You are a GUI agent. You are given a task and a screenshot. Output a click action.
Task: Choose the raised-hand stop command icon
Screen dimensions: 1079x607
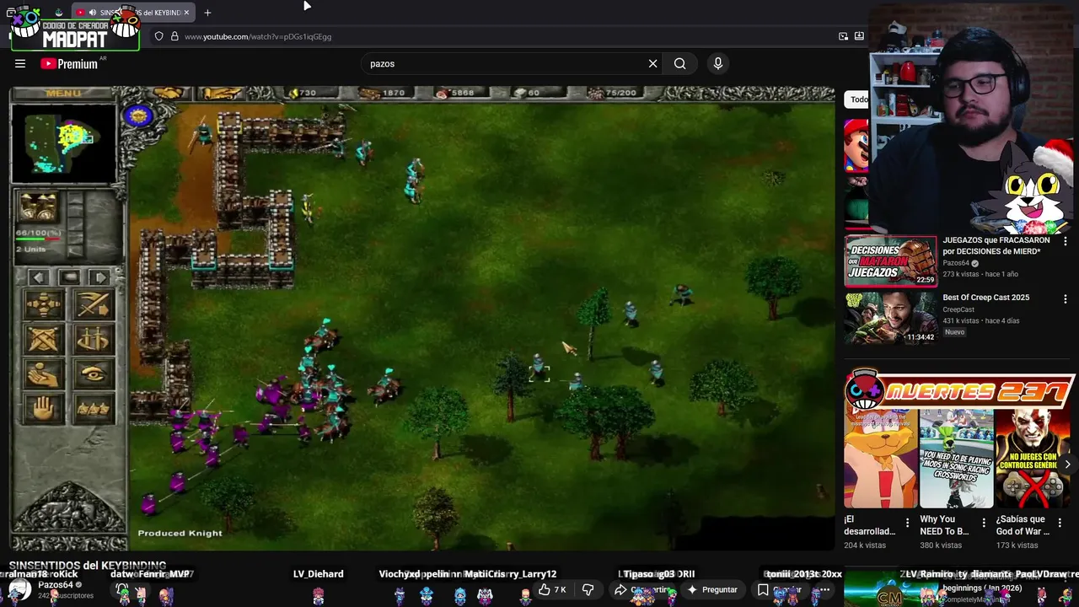pyautogui.click(x=44, y=409)
